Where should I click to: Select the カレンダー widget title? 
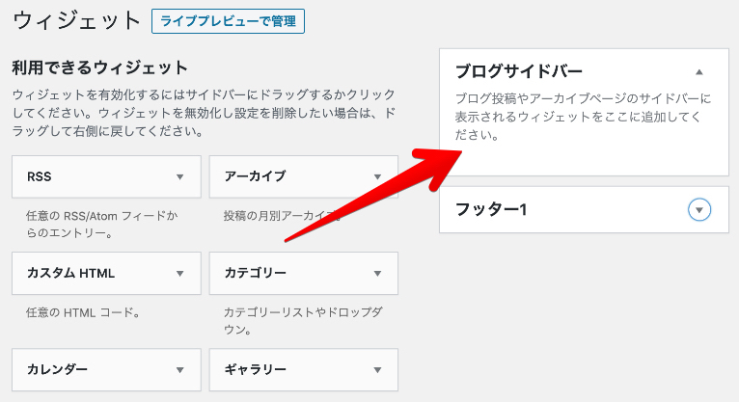pyautogui.click(x=58, y=370)
